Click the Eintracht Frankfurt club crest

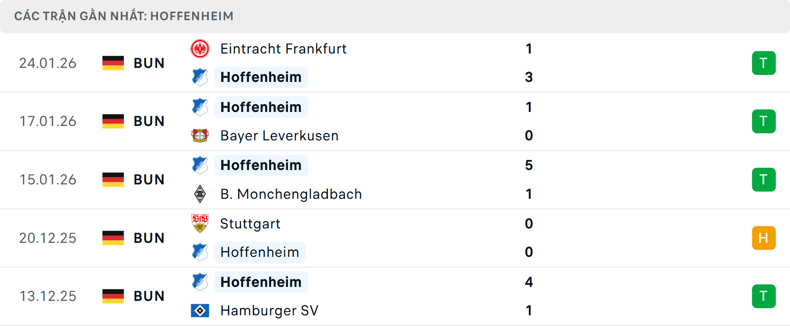click(x=200, y=49)
